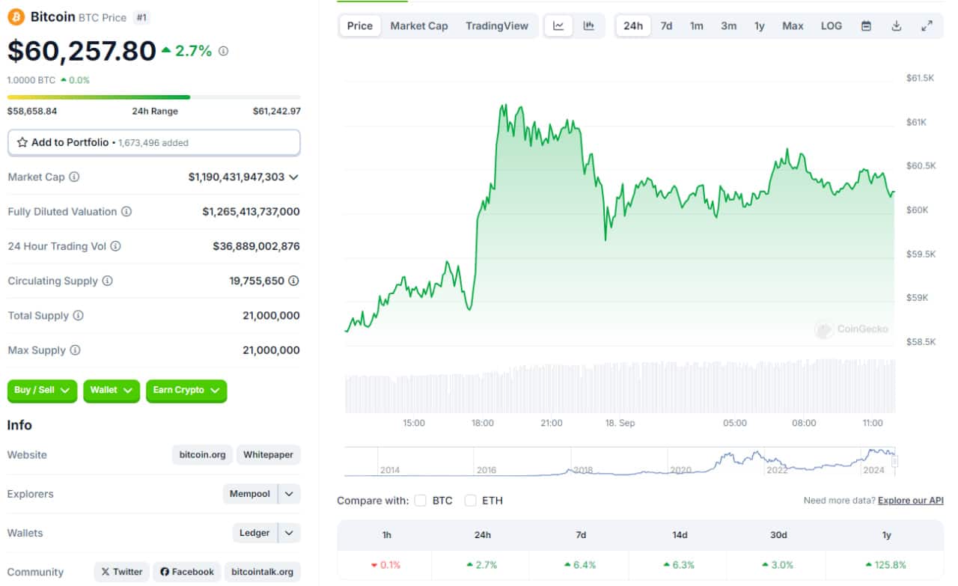This screenshot has height=586, width=958.
Task: Click 2018 on the history range navigator
Action: click(x=583, y=470)
